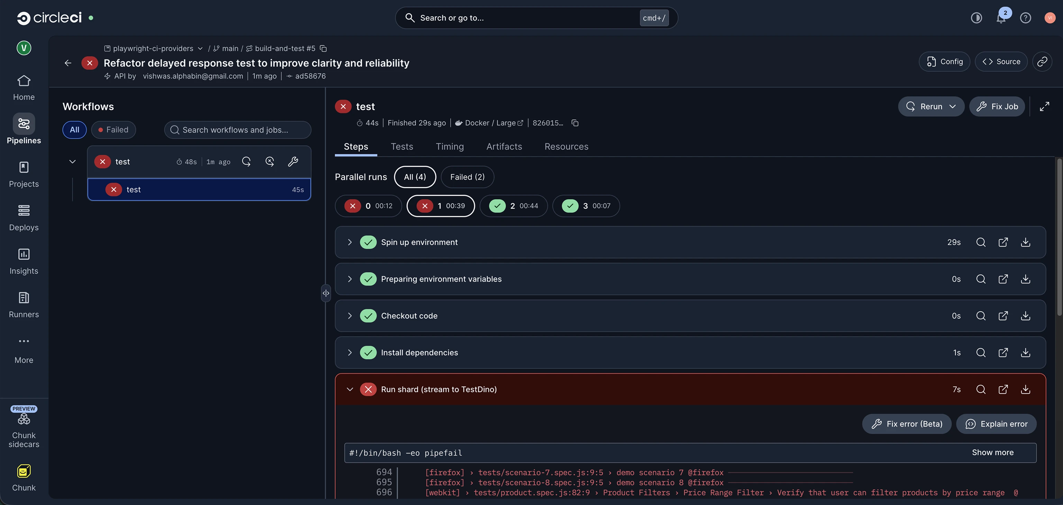Click the Fix Job button
The height and width of the screenshot is (505, 1063).
(997, 107)
